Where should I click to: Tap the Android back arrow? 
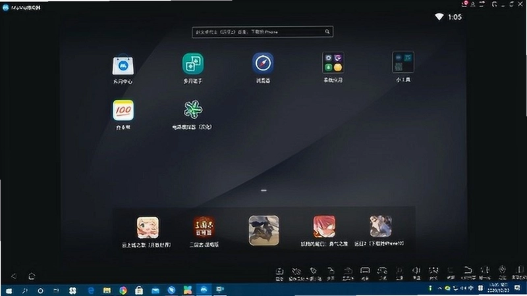click(14, 276)
